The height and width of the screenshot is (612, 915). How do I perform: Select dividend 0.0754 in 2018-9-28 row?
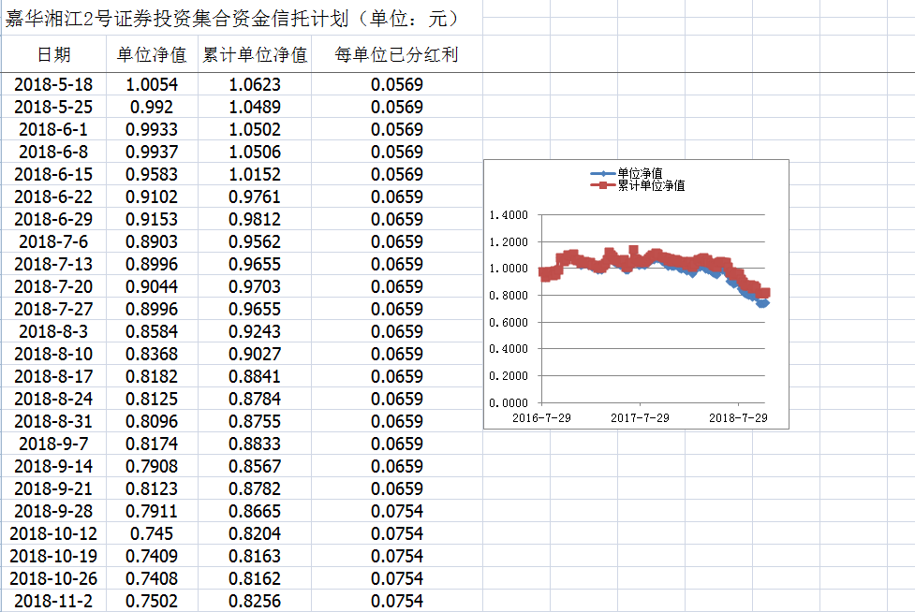tap(397, 511)
